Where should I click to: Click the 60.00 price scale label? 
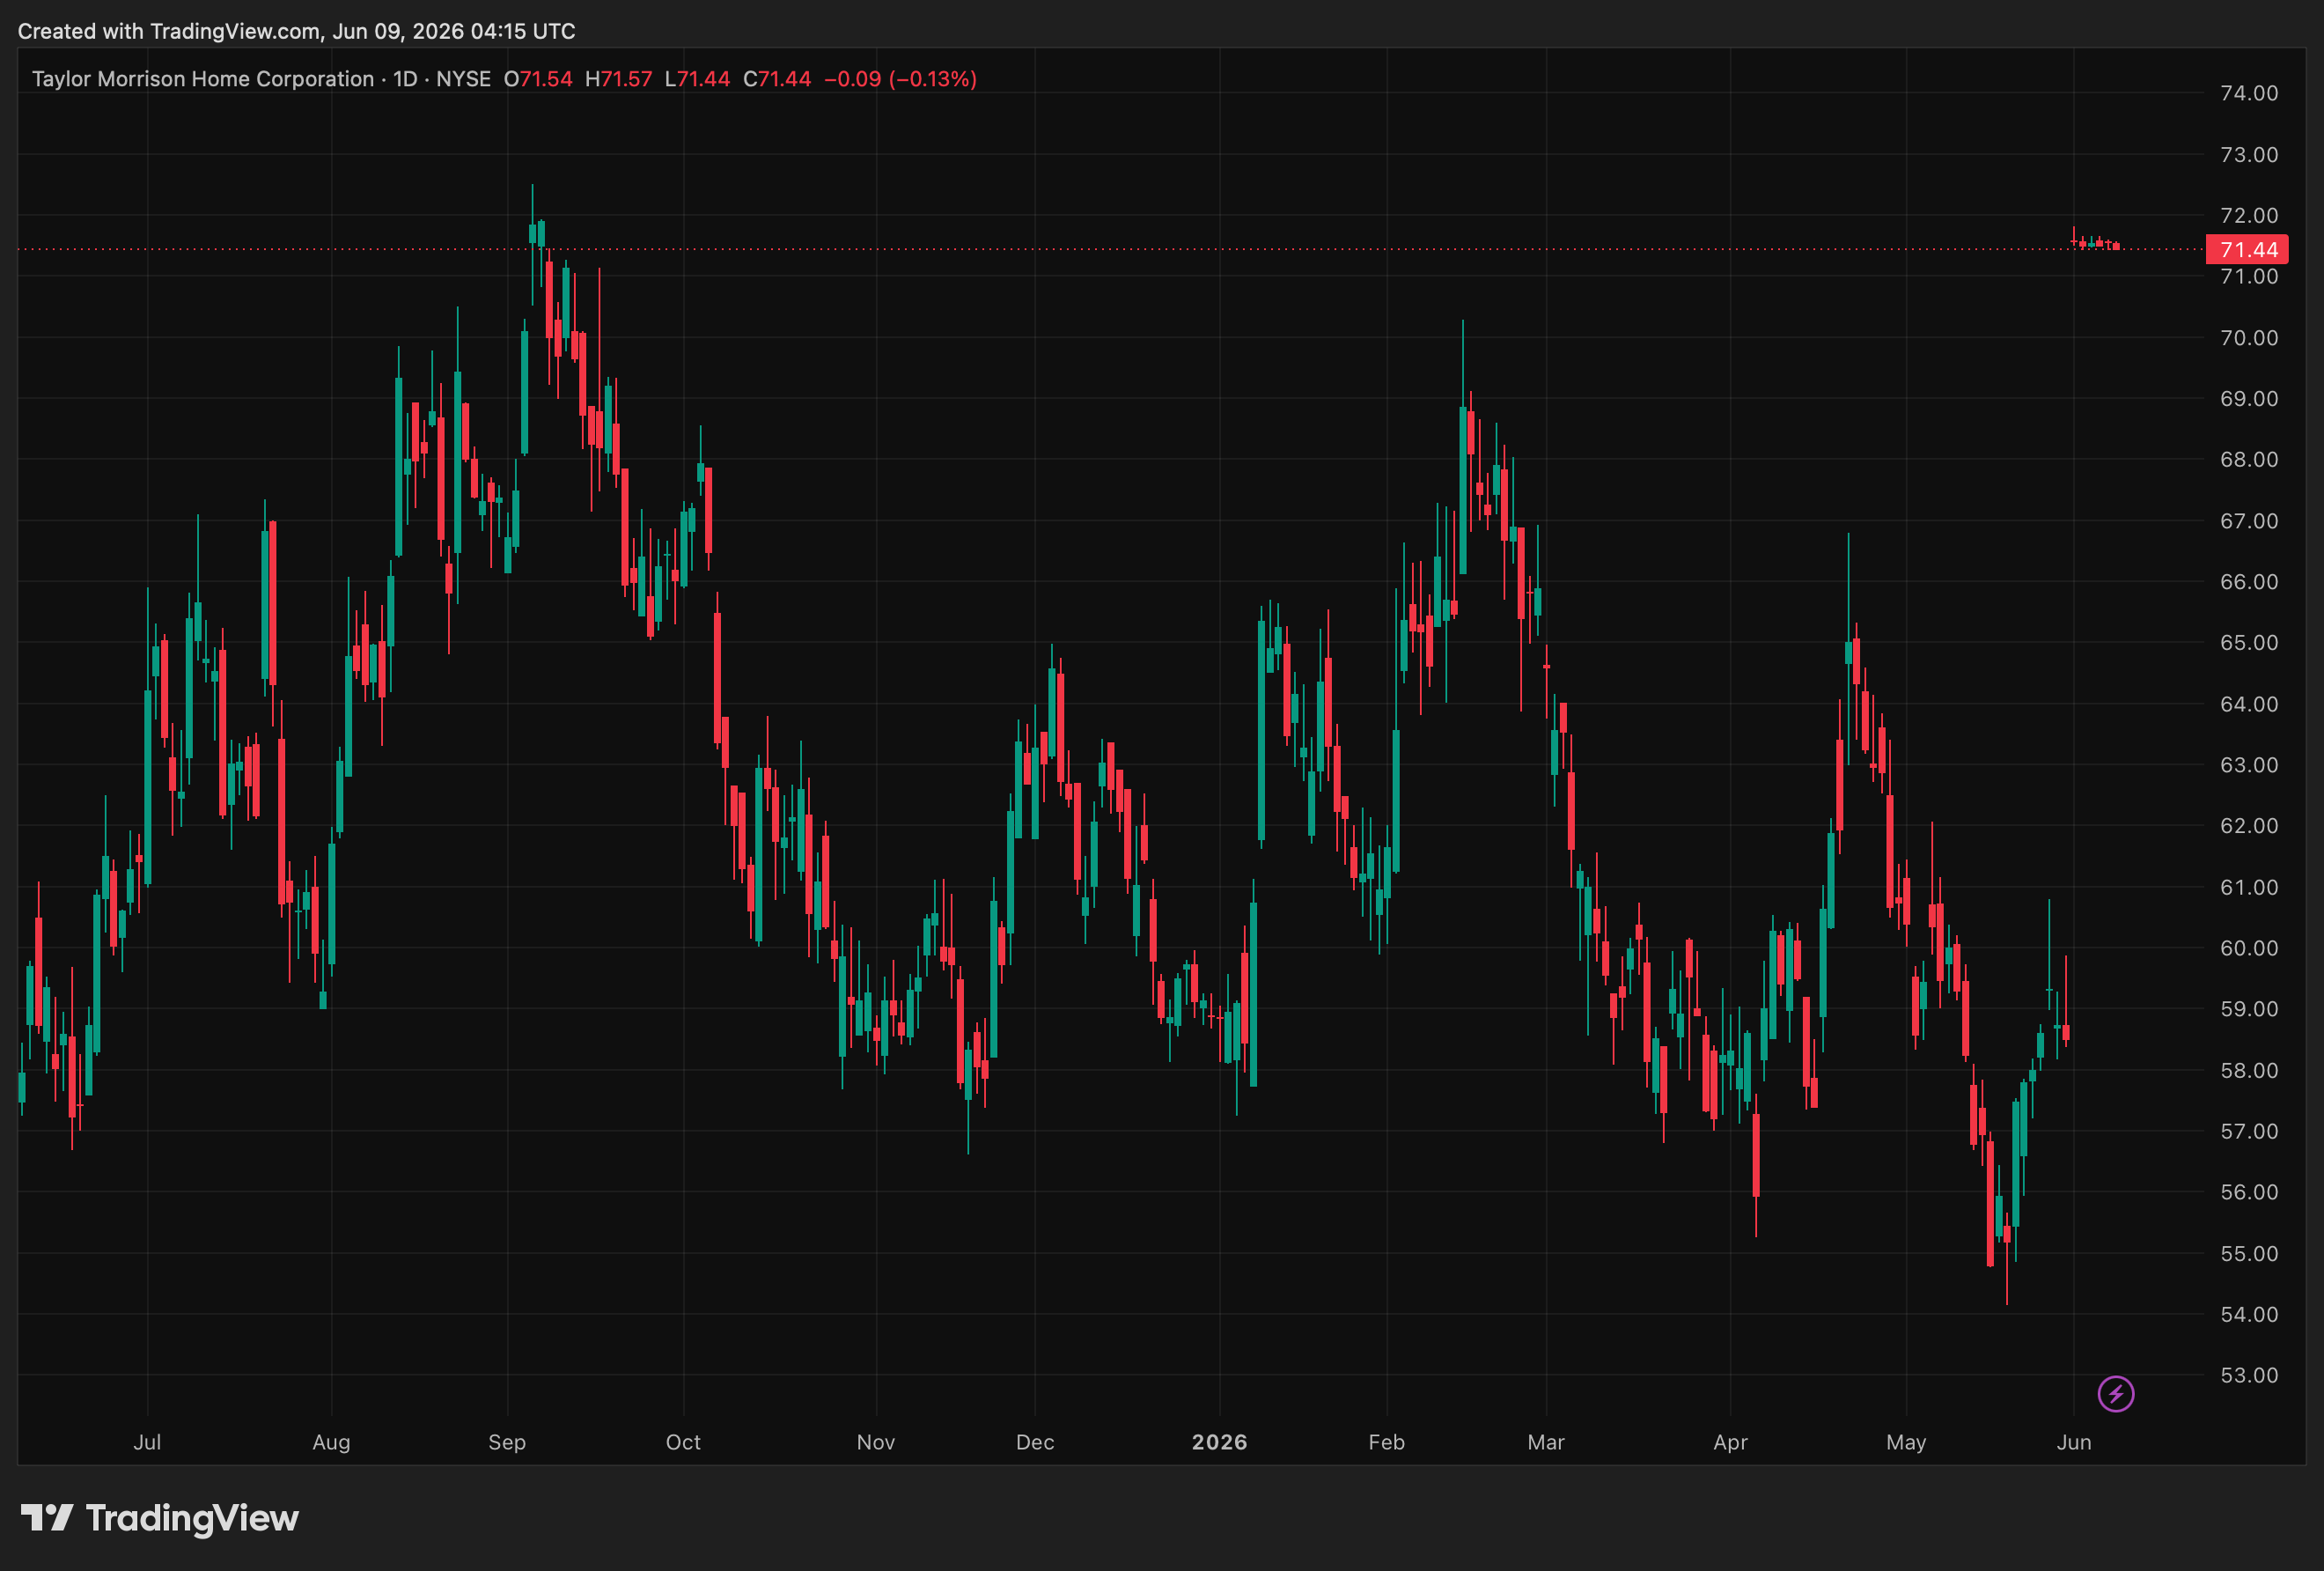2249,948
